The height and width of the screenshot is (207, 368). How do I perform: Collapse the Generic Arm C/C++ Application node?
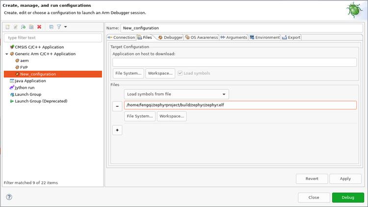[x=6, y=54]
